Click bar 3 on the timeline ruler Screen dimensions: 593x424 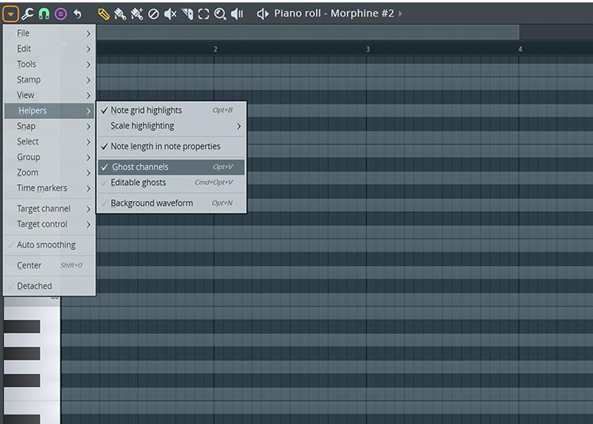point(368,49)
